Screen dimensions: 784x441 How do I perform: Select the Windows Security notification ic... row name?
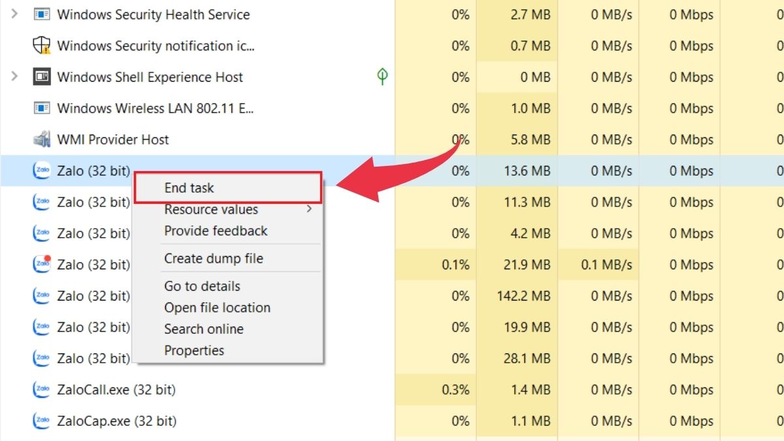pos(155,46)
